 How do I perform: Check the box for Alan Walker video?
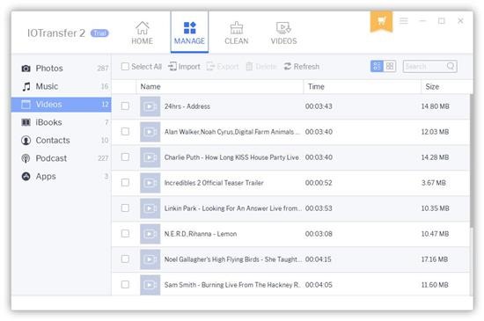pos(125,132)
